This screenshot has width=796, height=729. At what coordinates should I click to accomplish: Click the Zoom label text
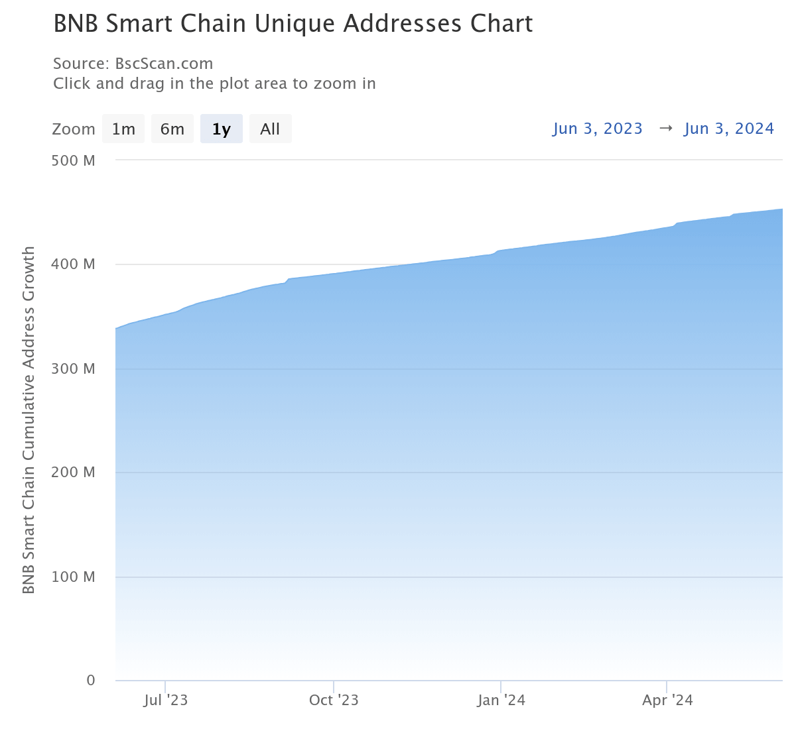[x=73, y=129]
